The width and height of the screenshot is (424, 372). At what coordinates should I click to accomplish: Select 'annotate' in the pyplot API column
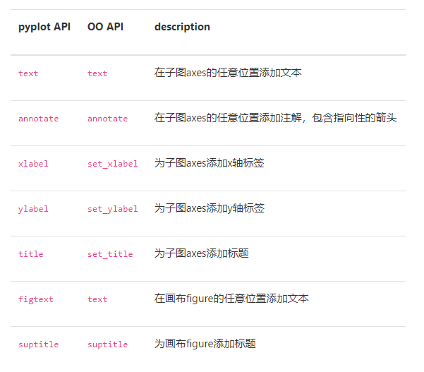pyautogui.click(x=38, y=119)
